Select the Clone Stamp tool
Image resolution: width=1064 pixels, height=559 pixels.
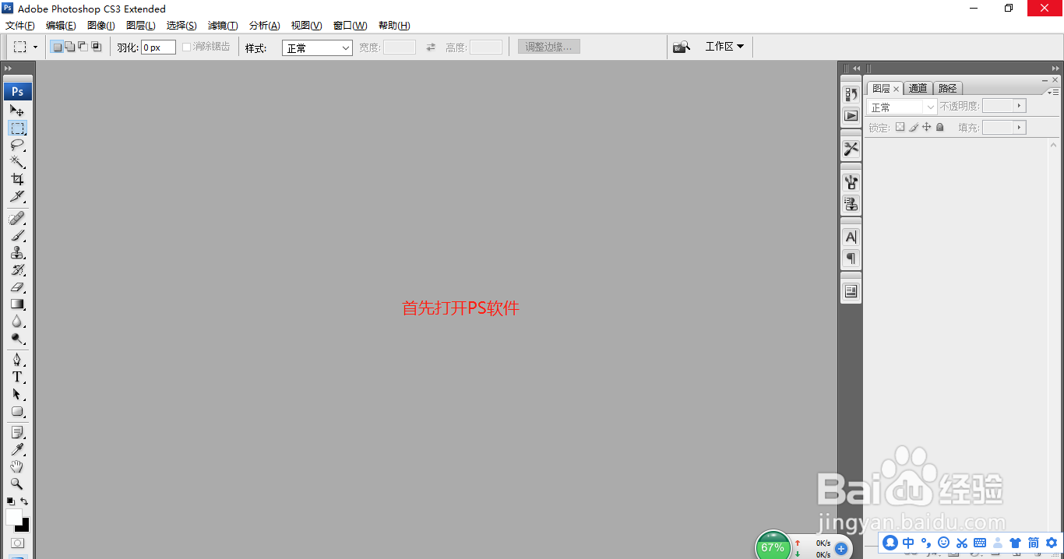(17, 253)
